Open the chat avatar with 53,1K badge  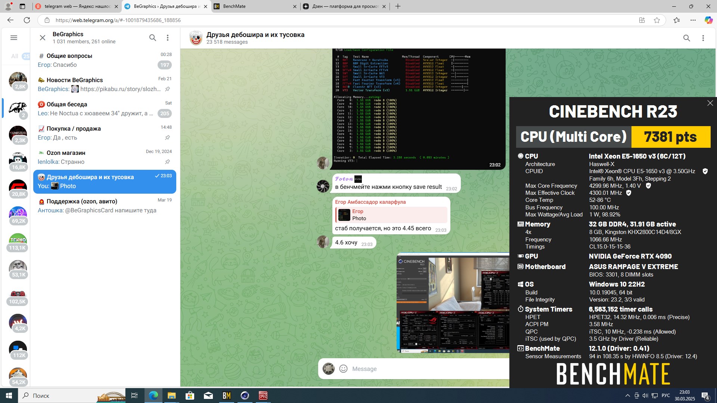point(18,269)
